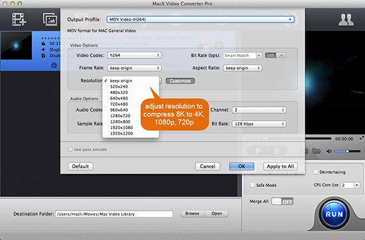Click the fullscreen expand icon by the timer
This screenshot has height=240, width=365.
coord(362,138)
